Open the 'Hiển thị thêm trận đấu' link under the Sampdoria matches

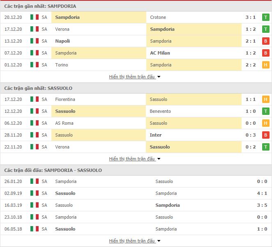(132, 77)
